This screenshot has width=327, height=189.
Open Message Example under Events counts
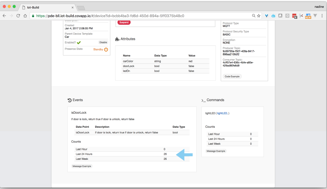point(82,166)
